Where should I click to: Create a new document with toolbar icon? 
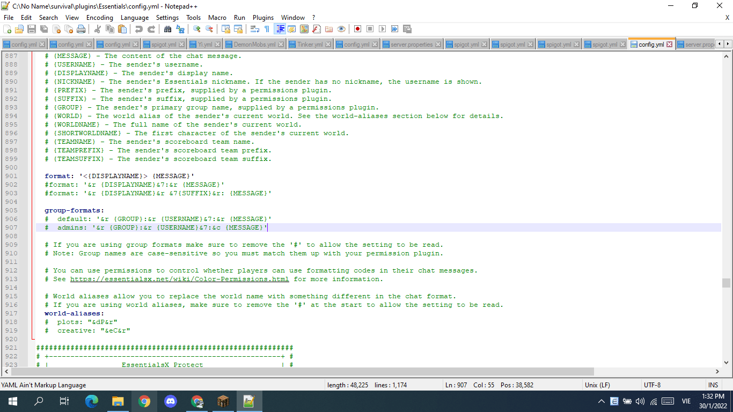[8, 29]
